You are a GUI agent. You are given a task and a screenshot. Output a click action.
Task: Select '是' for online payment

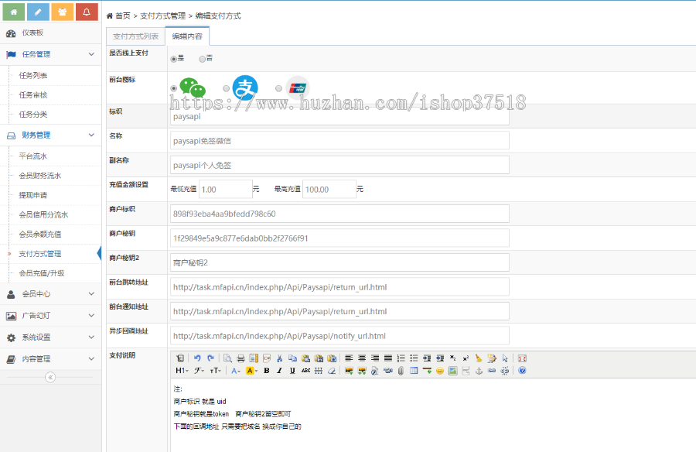(x=174, y=59)
